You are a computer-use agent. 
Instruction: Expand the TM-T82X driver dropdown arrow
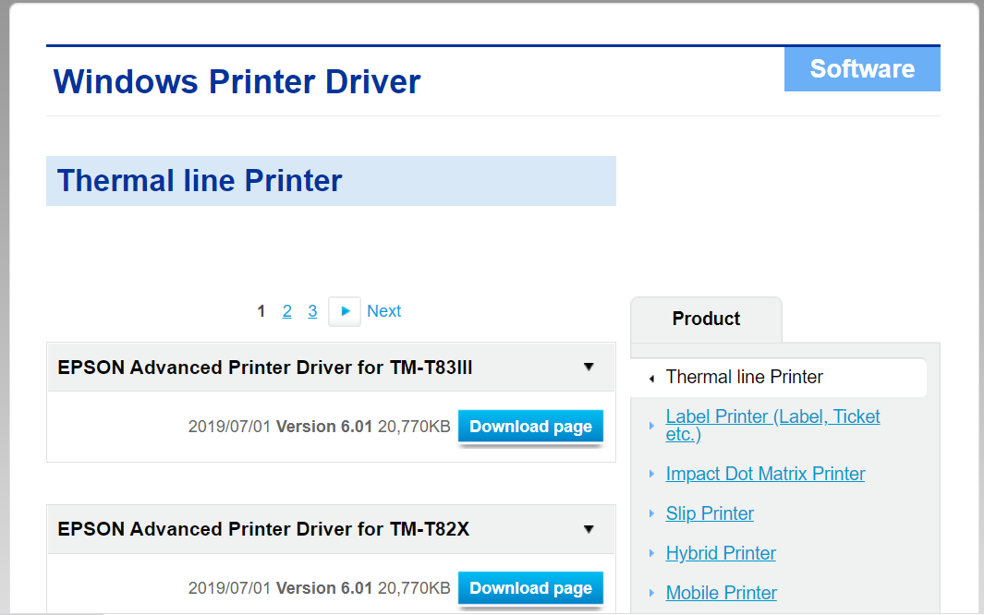coord(589,529)
